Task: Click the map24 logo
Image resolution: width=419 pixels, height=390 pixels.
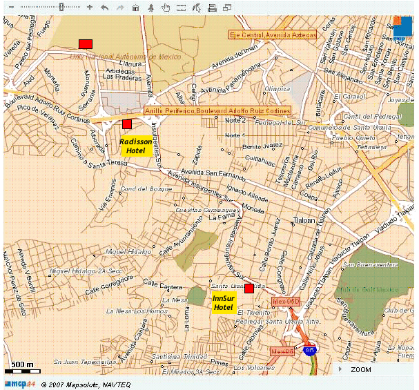Action: tap(20, 384)
